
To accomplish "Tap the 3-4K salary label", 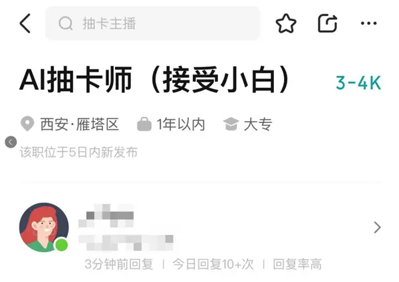I will (358, 82).
